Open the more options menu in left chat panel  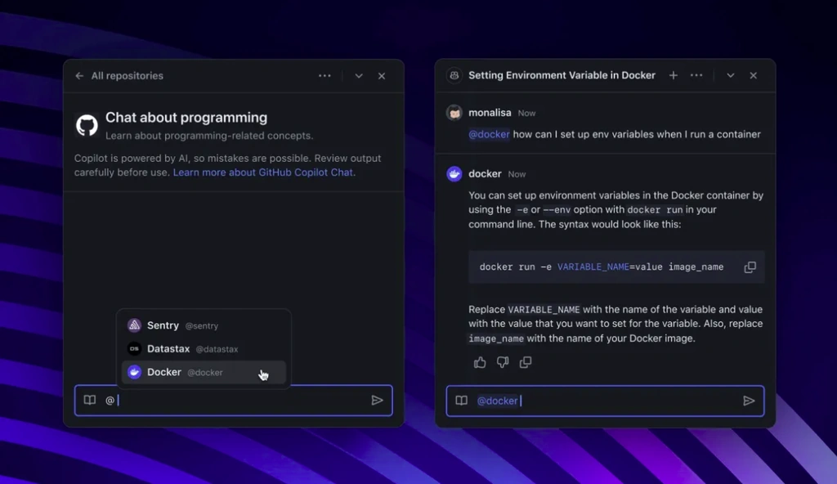click(x=325, y=76)
